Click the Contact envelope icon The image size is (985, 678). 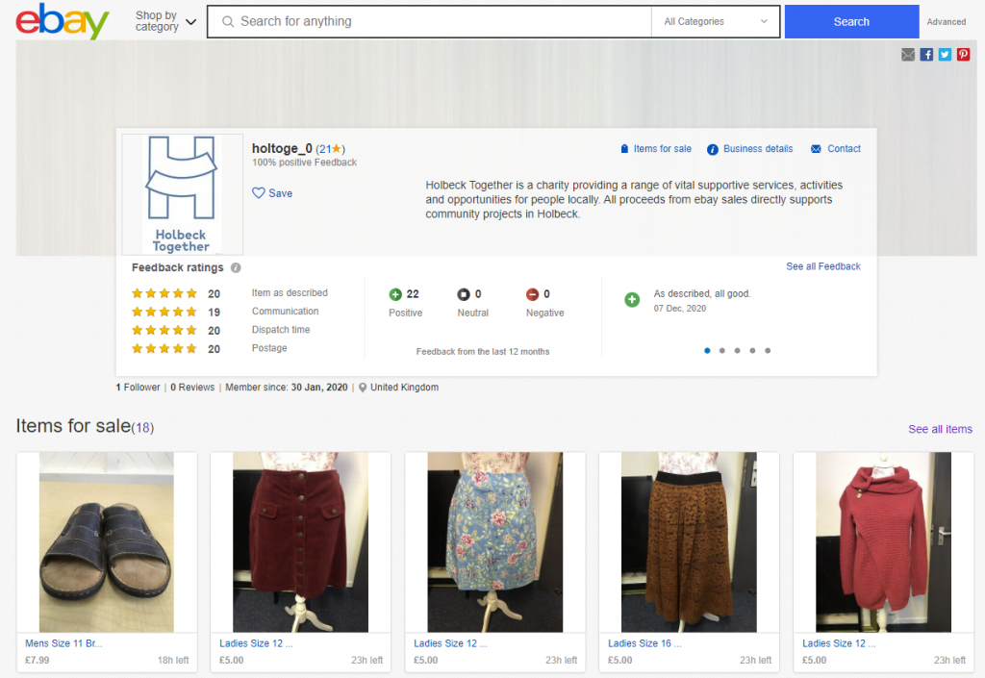point(816,149)
